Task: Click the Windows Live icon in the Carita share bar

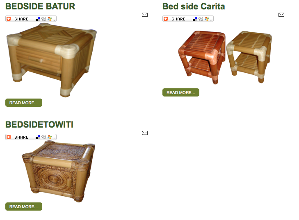Action: (x=207, y=19)
